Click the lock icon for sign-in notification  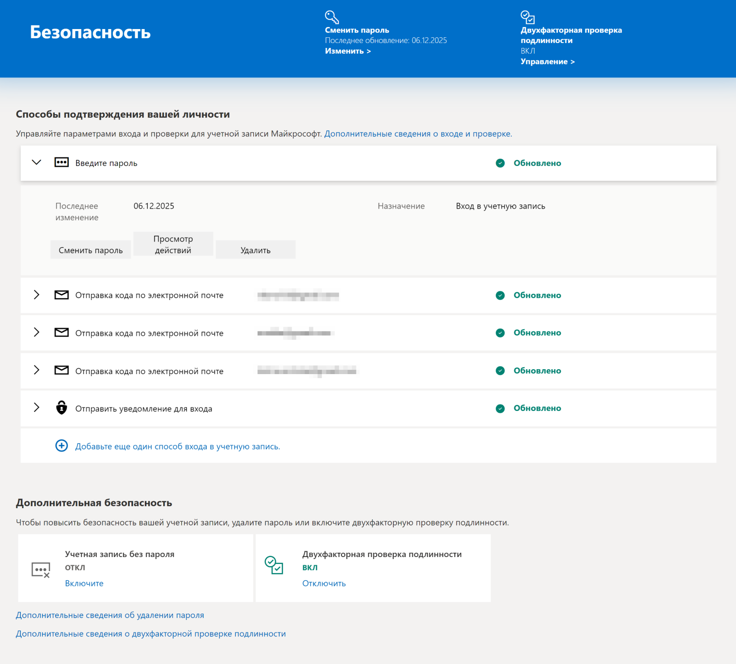[x=61, y=407]
